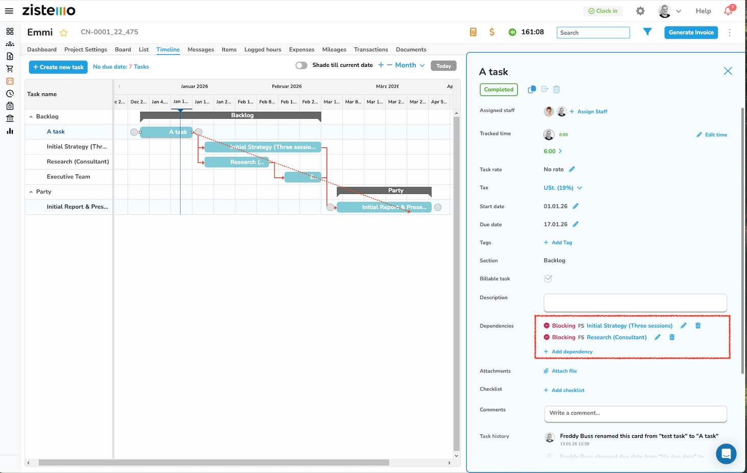Click the duplicate task icon
Image resolution: width=747 pixels, height=473 pixels.
point(532,89)
